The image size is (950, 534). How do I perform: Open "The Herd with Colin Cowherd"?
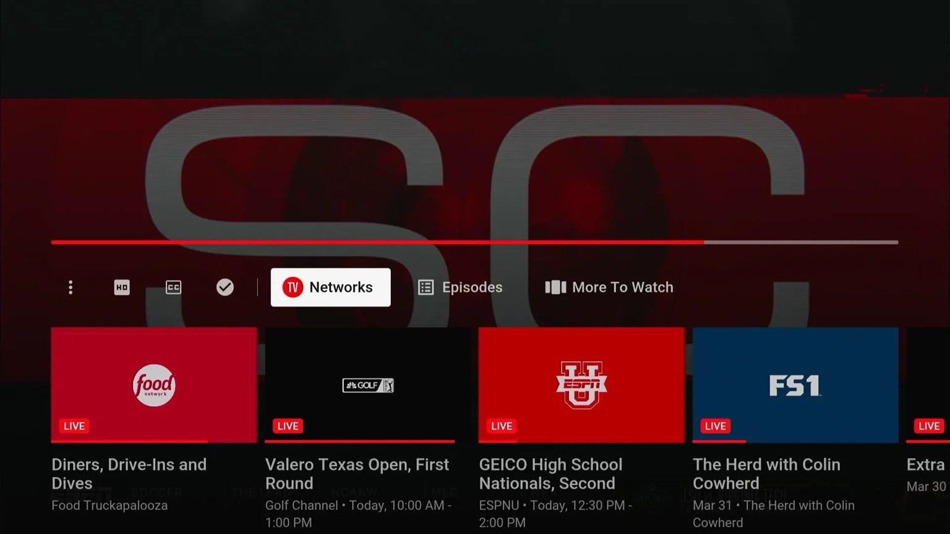click(x=766, y=473)
